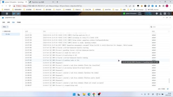
Task: Click the recording app icon with red dot in taskbar
Action: 99,94
